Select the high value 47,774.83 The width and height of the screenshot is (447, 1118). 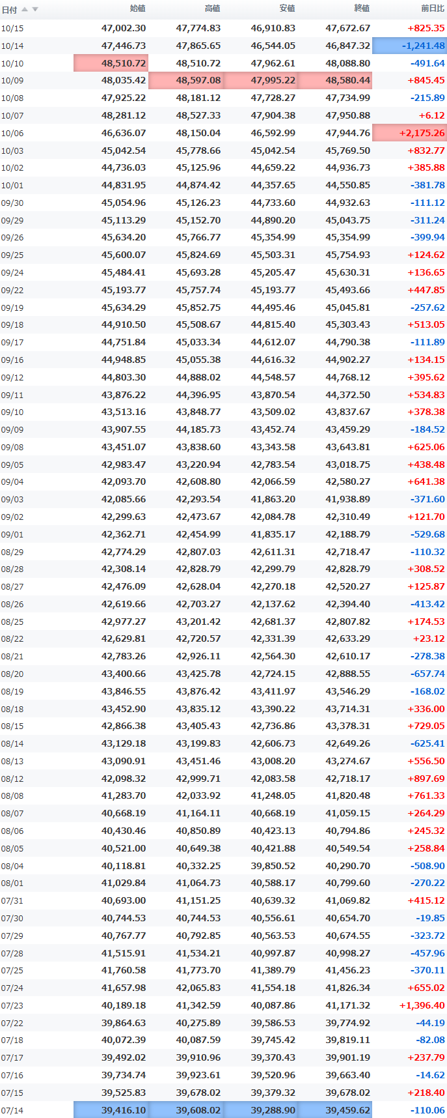(198, 29)
